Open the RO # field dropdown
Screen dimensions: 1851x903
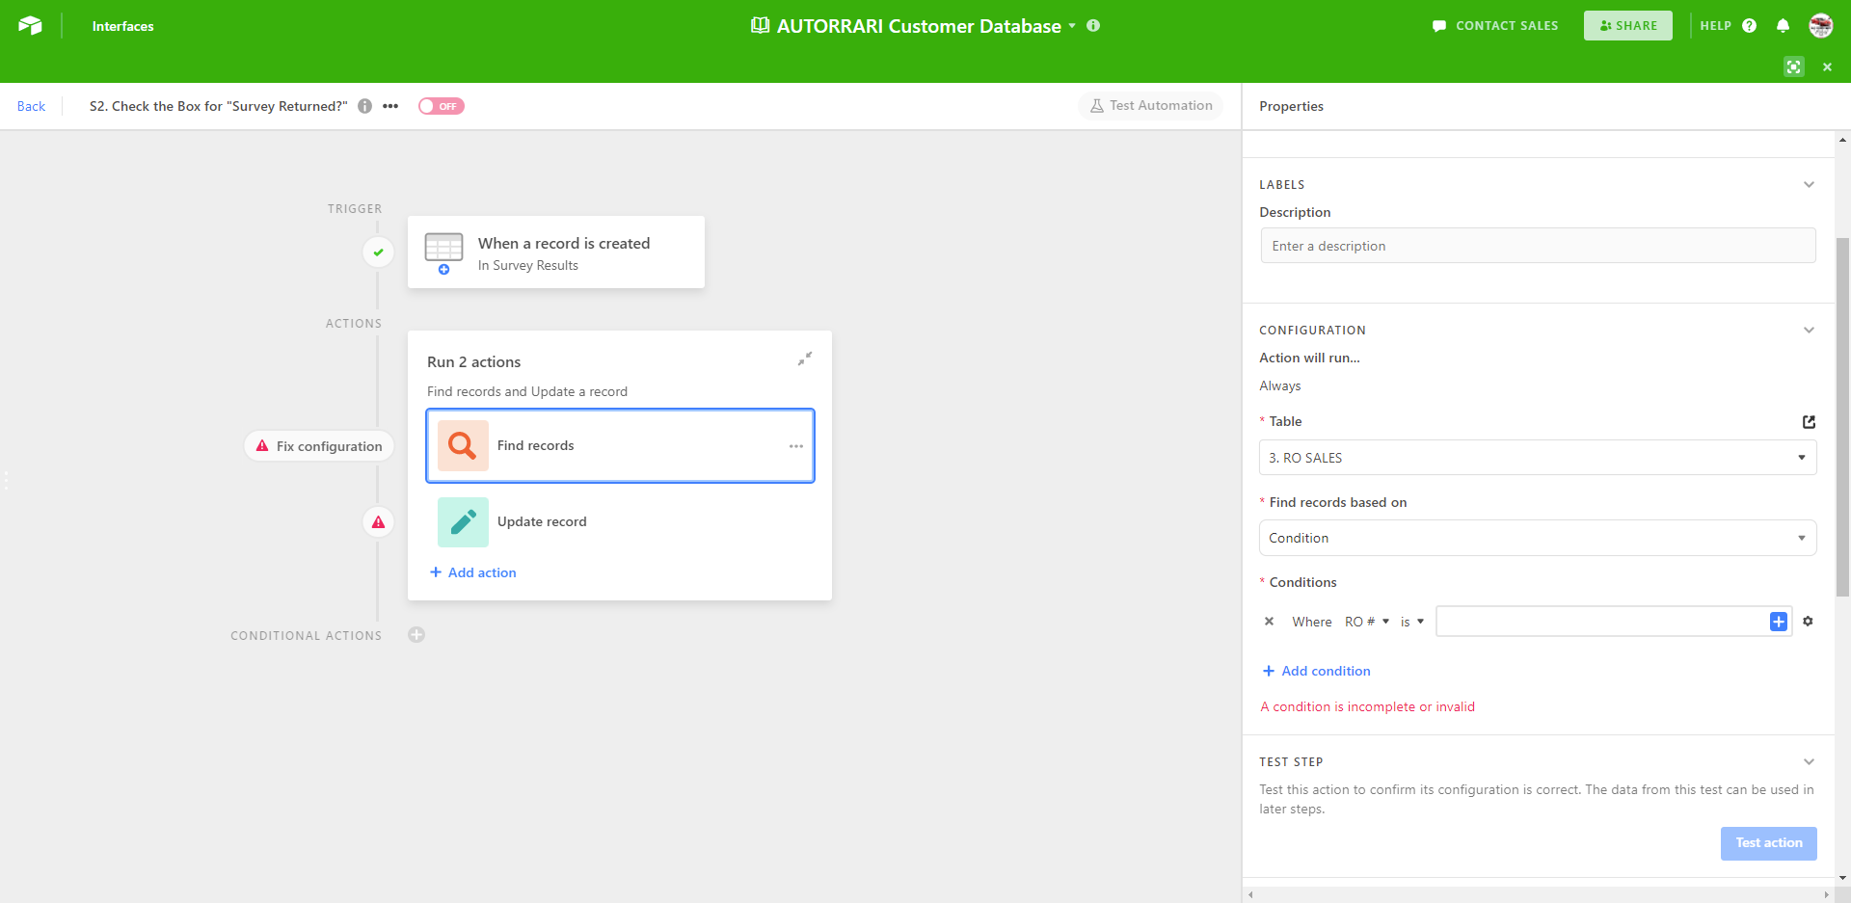pos(1367,622)
